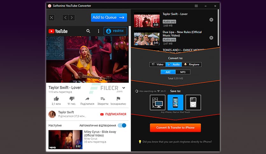
Task: Open YouTube search magnifier
Action: tap(88, 31)
